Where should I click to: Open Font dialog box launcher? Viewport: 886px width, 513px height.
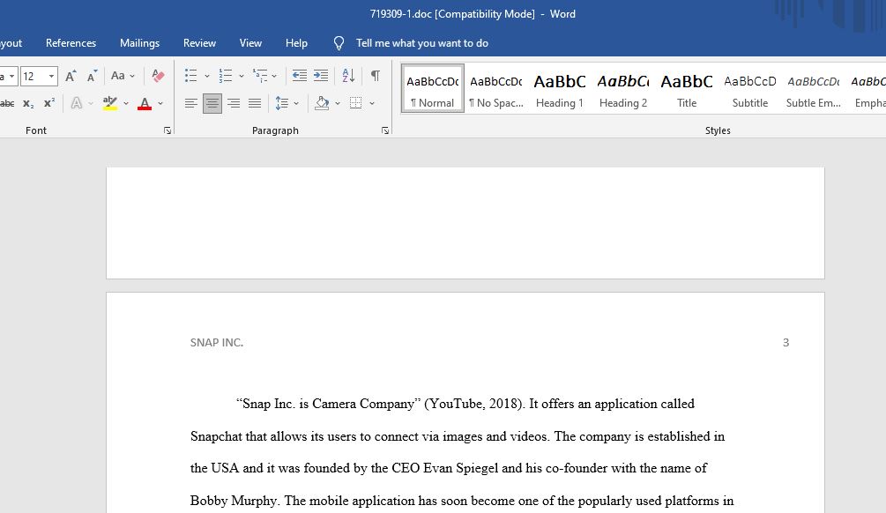click(x=168, y=130)
